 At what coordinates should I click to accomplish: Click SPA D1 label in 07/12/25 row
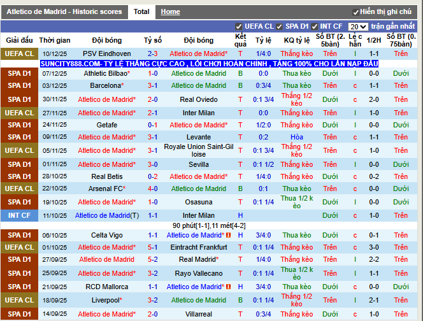pos(19,73)
